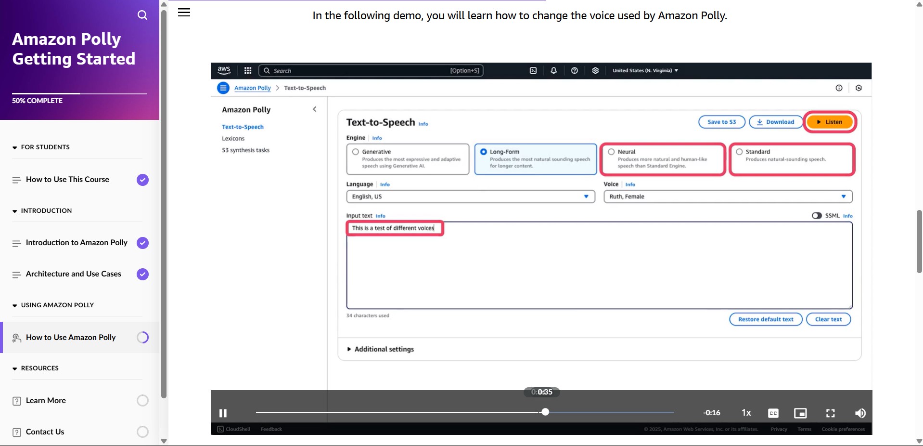923x446 pixels.
Task: Click the Listen button
Action: tap(830, 122)
